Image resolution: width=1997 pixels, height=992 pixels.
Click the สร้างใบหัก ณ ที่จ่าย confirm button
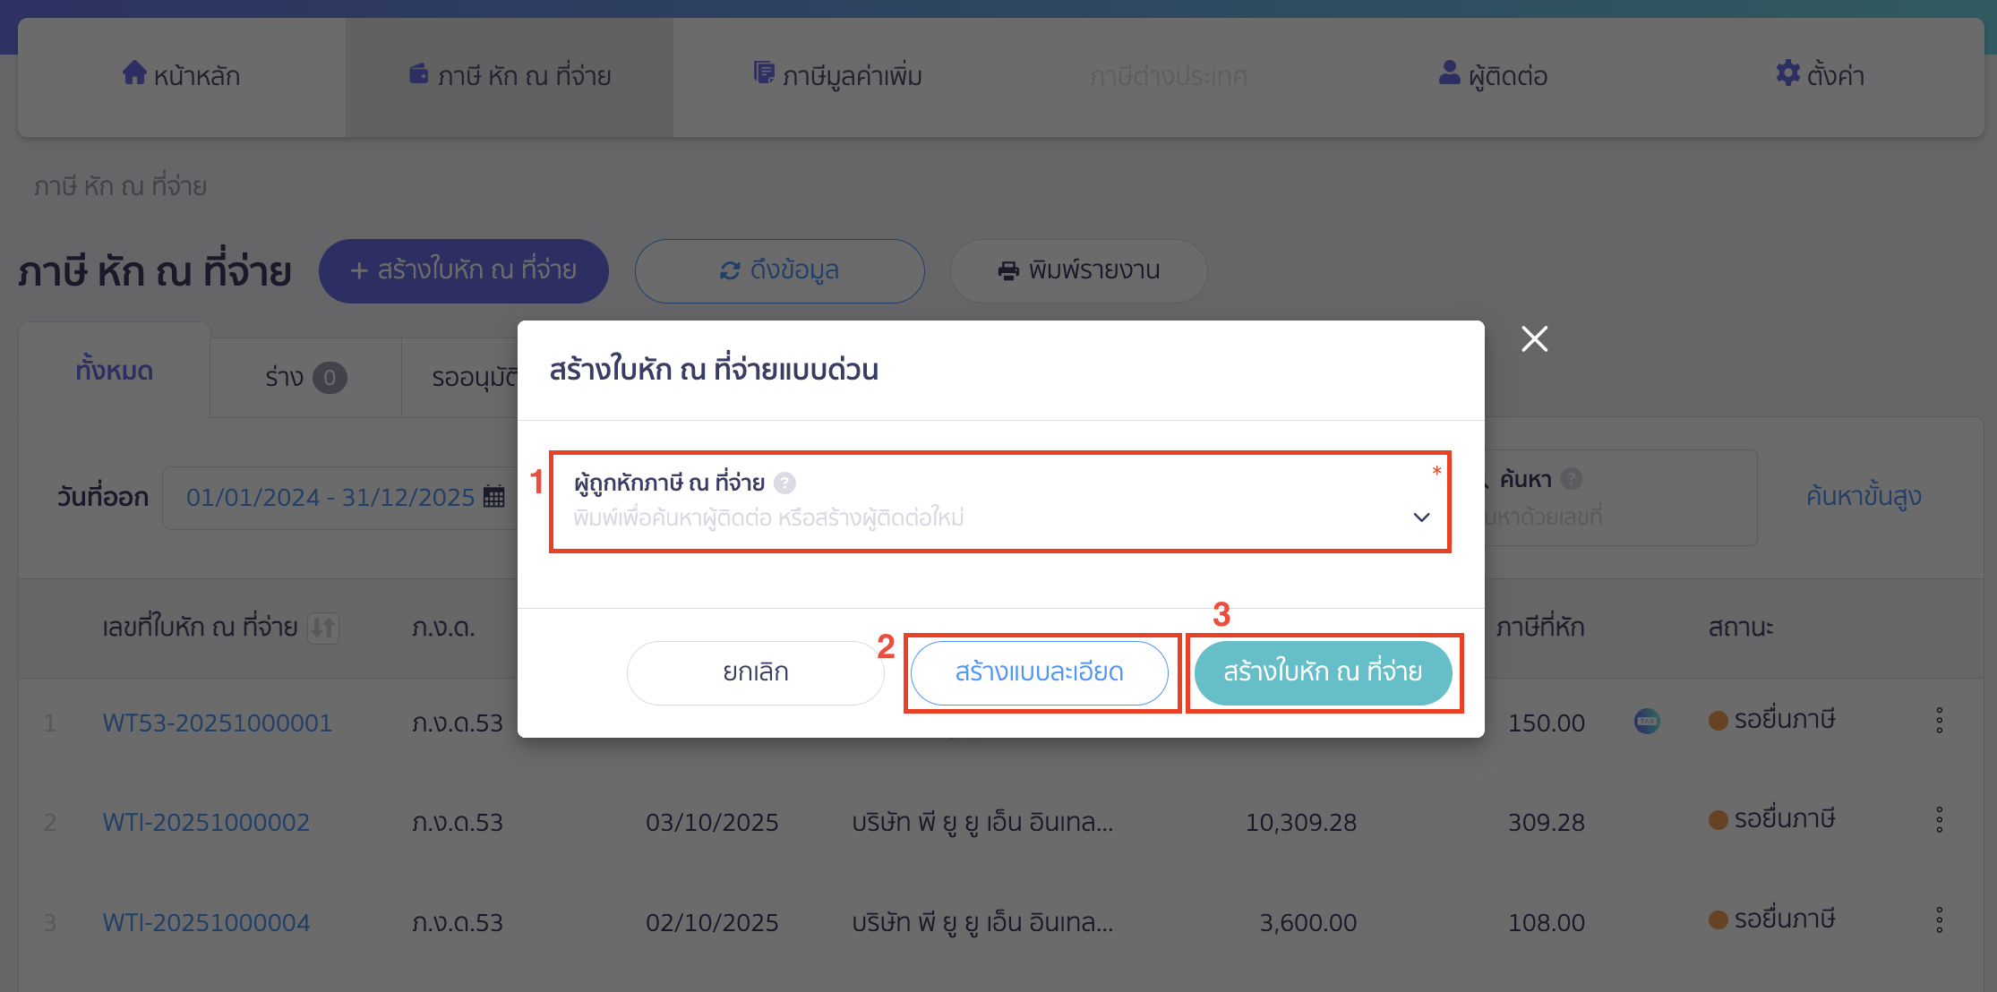coord(1323,671)
